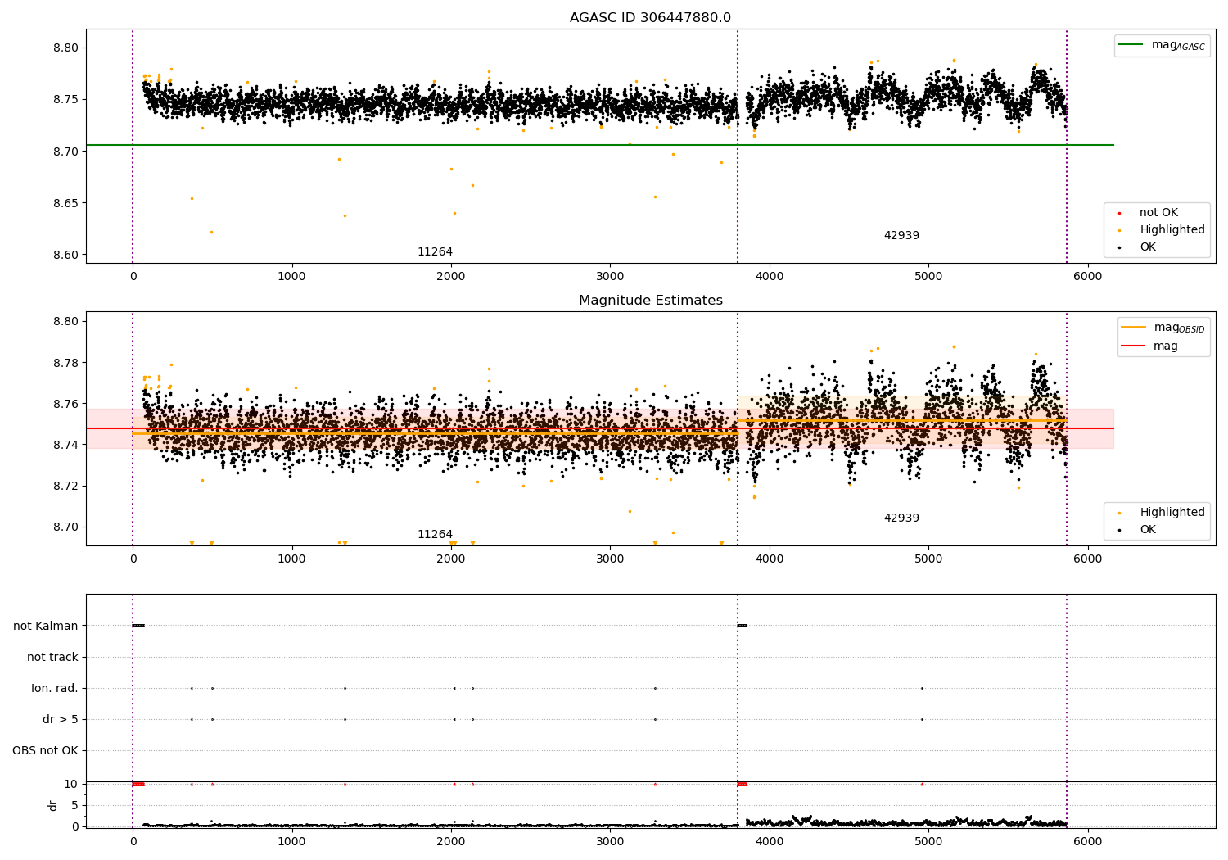Click x-axis tick '5000' under the AGASC ID plot
Screen dimensions: 1228x860
928,277
